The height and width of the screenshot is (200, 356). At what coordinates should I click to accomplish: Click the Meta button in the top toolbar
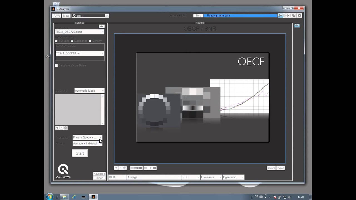pyautogui.click(x=66, y=16)
